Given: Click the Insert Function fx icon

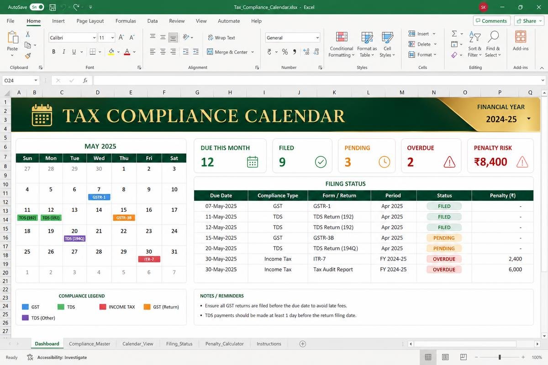Looking at the screenshot, I should 85,80.
